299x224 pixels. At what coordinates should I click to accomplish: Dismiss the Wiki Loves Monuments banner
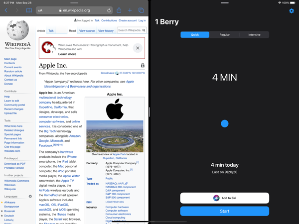pos(138,48)
